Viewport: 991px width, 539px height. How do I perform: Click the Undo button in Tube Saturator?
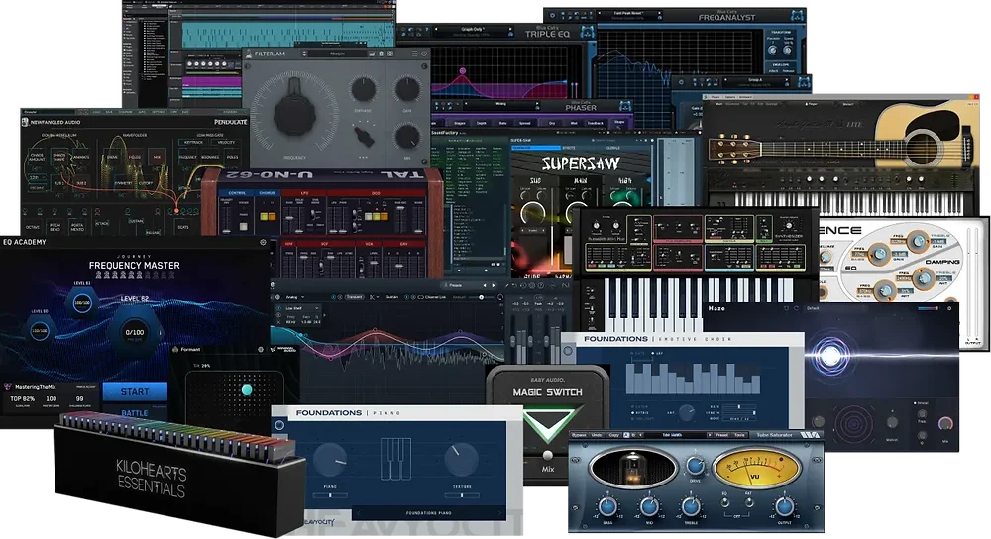point(596,435)
